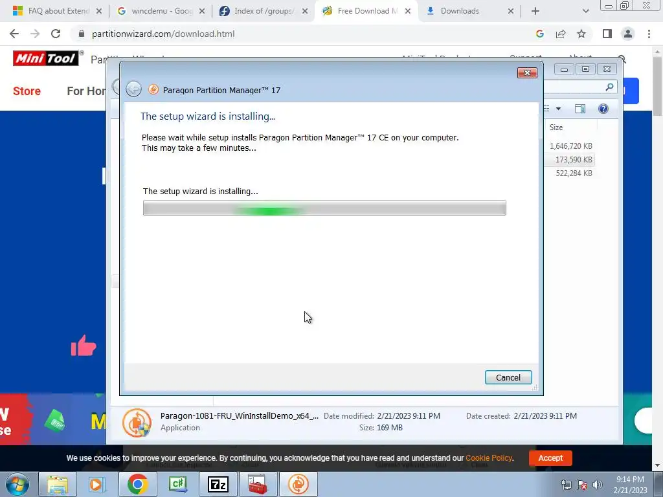The width and height of the screenshot is (663, 497).
Task: Open Action Center flag icon
Action: [x=582, y=485]
